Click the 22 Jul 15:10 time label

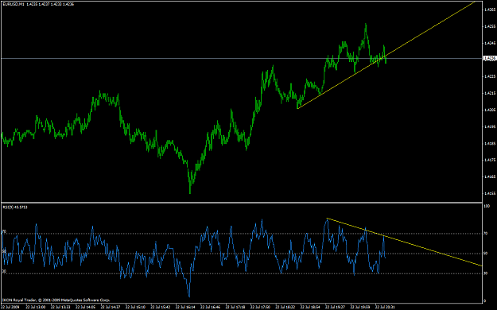pos(136,307)
